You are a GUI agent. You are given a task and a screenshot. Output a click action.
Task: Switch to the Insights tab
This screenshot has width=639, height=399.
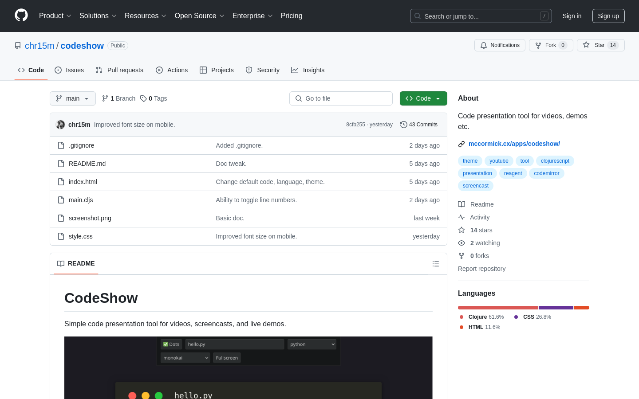pyautogui.click(x=308, y=70)
